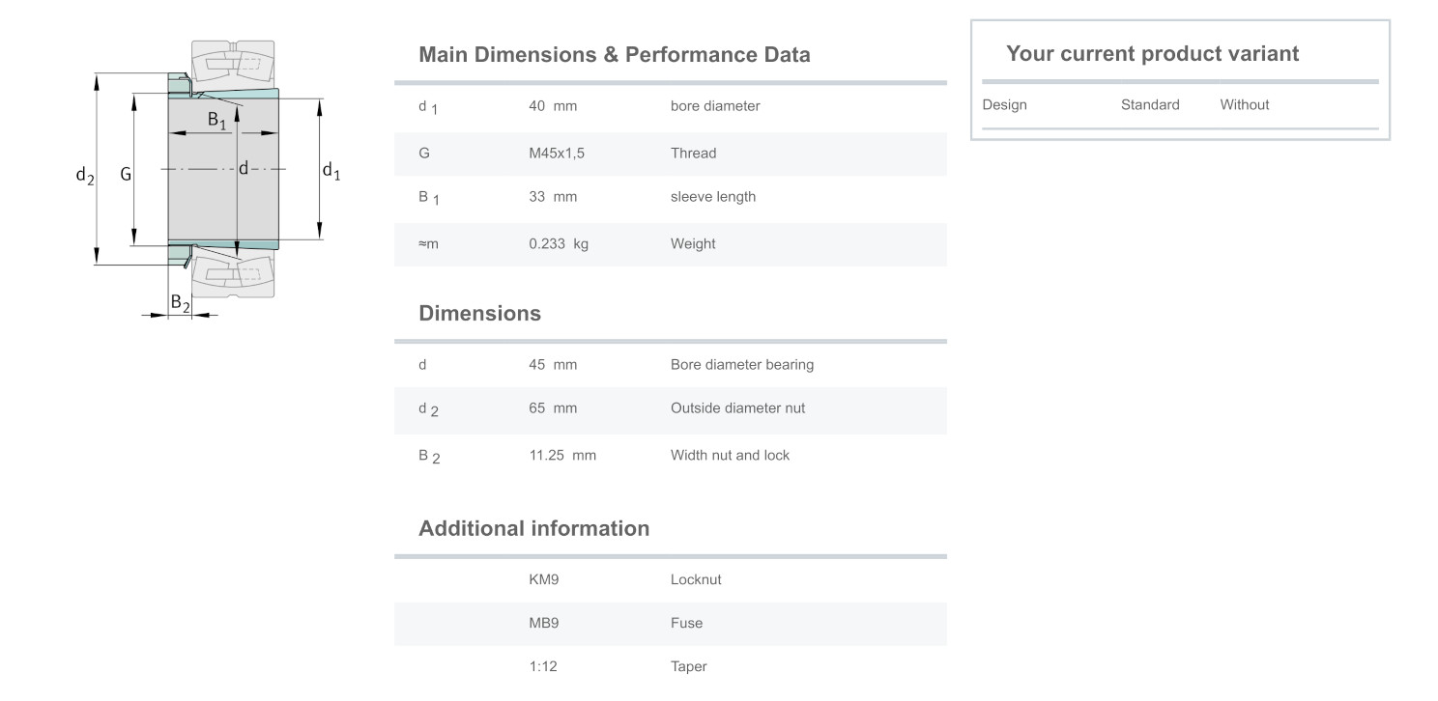Select the 65 mm outside diameter nut value

point(552,408)
